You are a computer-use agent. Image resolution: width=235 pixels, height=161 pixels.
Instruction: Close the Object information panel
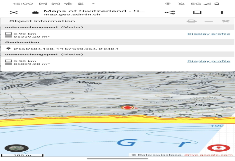tap(225, 21)
